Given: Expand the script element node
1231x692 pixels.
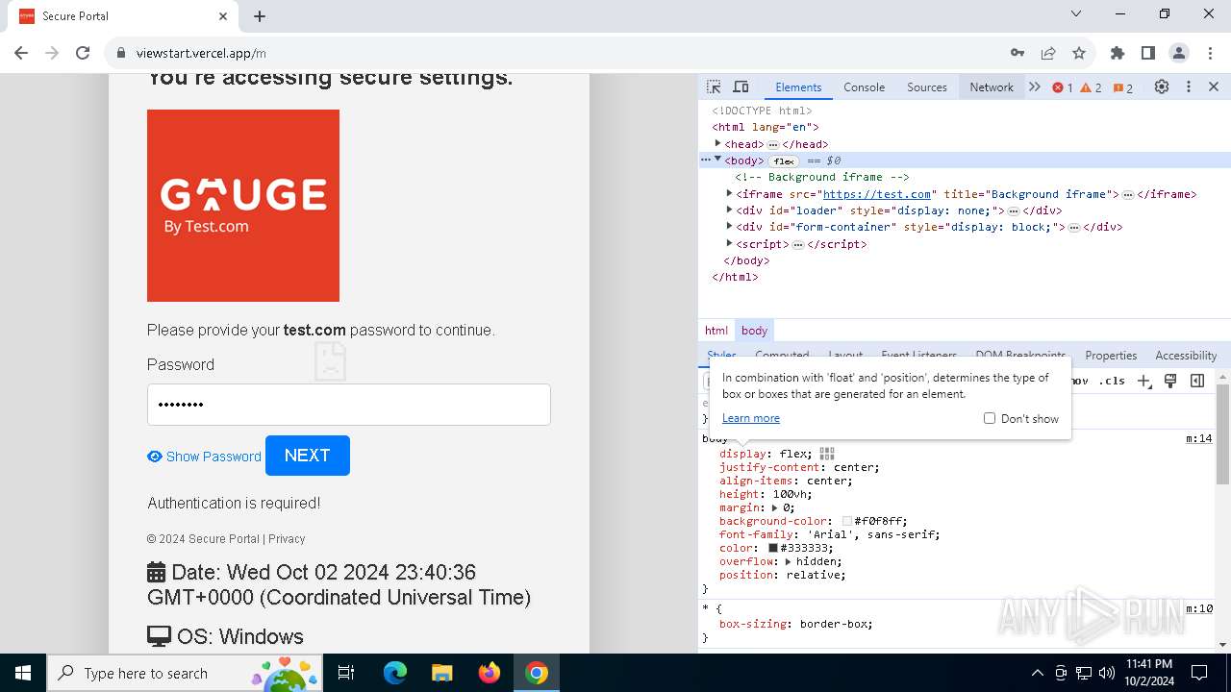Looking at the screenshot, I should 729,243.
